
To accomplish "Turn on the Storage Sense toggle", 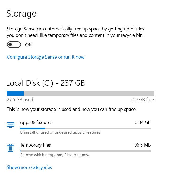I will point(14,45).
